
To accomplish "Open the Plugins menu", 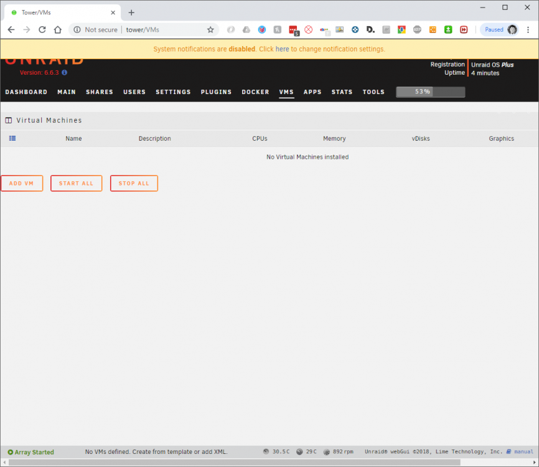I will pos(216,92).
